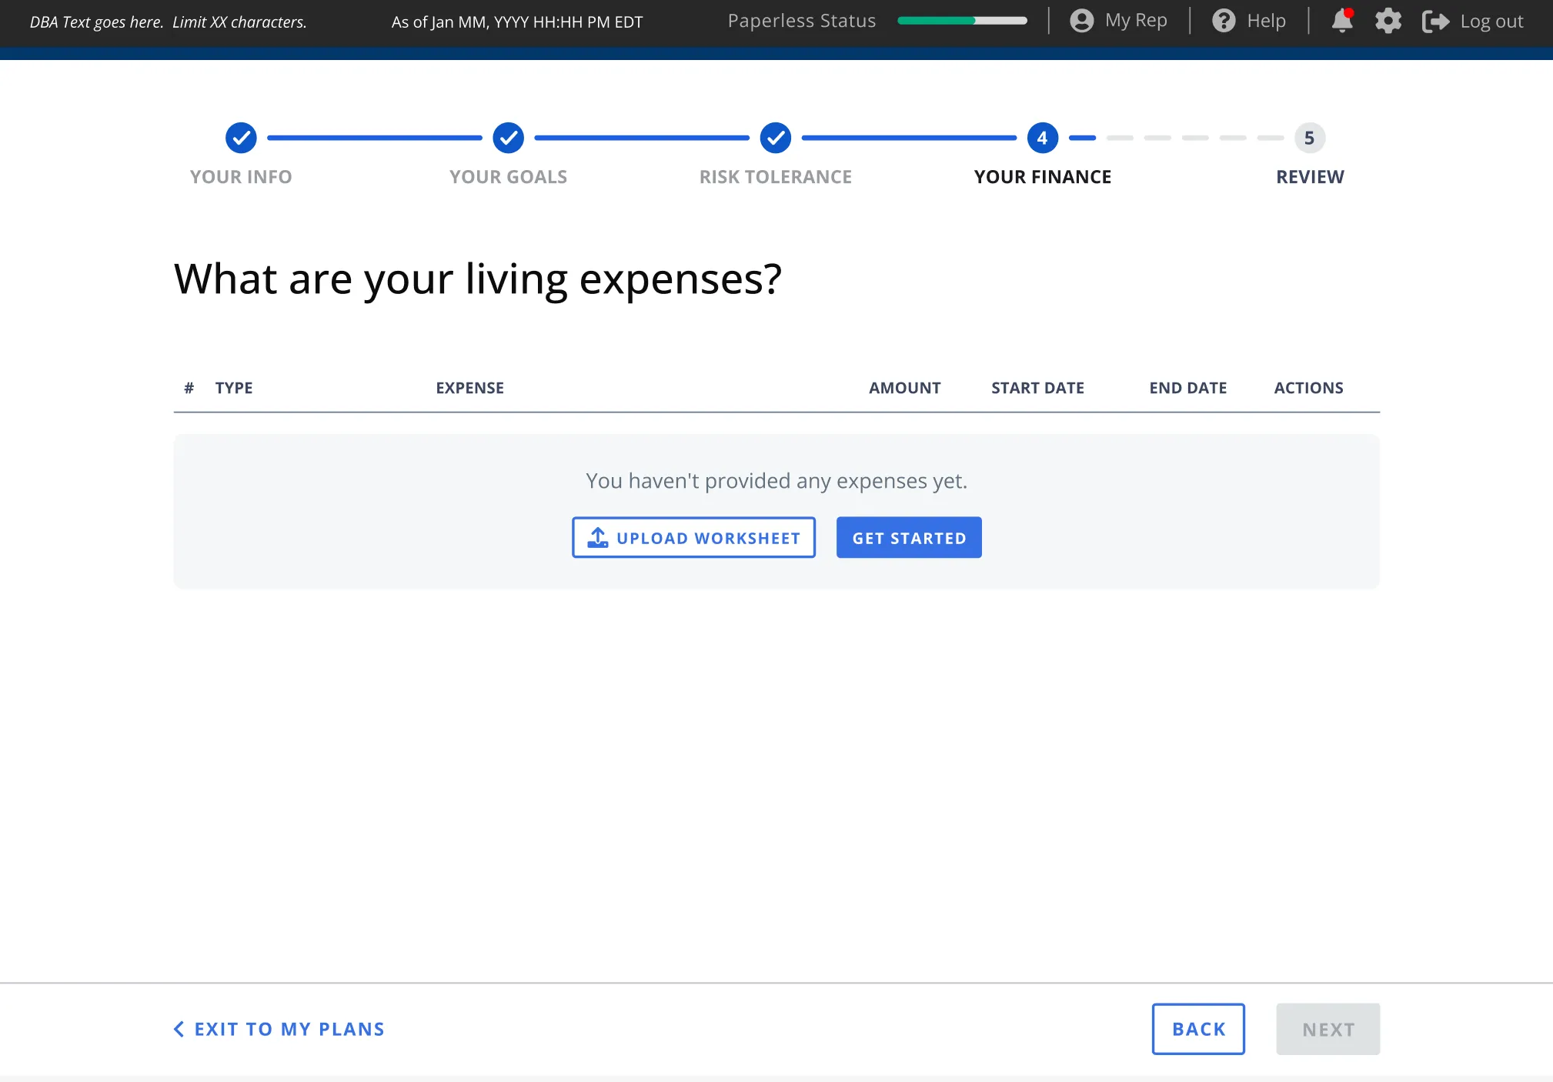This screenshot has height=1082, width=1553.
Task: Click the End Date column header
Action: tap(1188, 388)
